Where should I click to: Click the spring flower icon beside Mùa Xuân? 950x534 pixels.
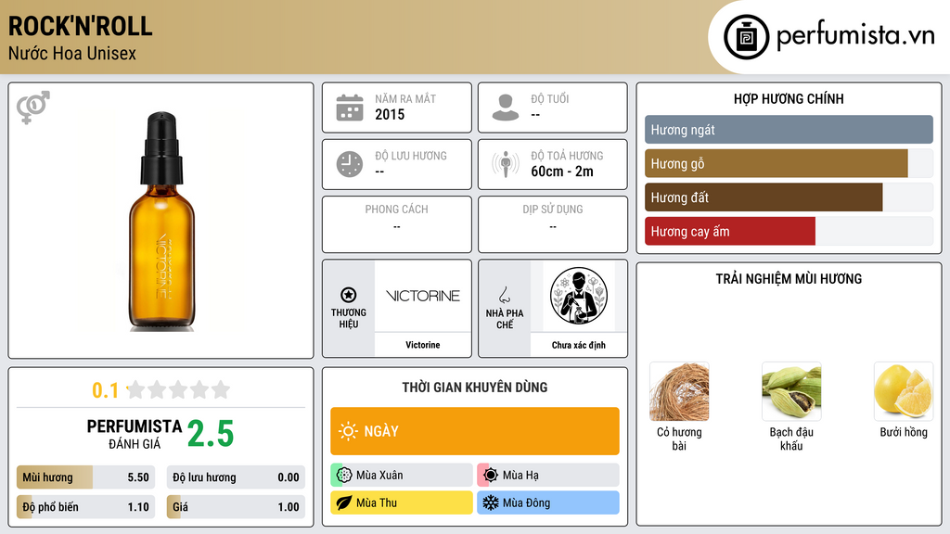(344, 476)
